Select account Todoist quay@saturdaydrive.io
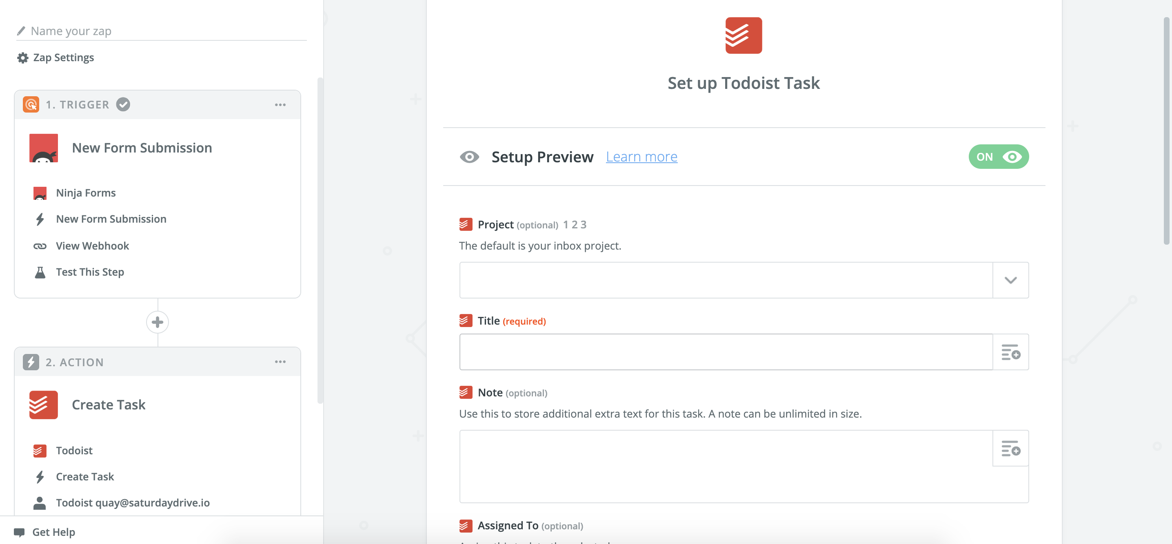1172x544 pixels. pyautogui.click(x=132, y=503)
